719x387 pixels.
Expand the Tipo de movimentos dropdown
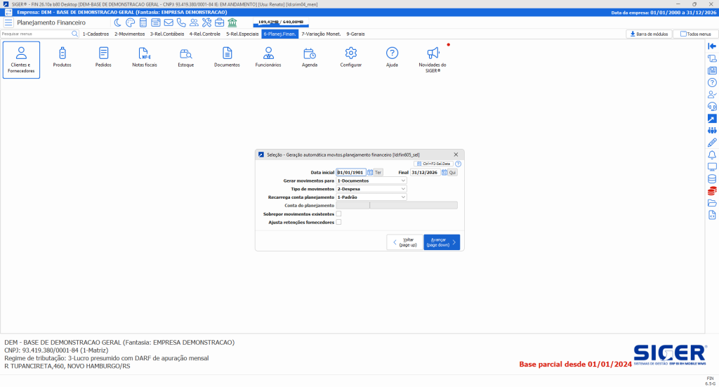tap(403, 189)
